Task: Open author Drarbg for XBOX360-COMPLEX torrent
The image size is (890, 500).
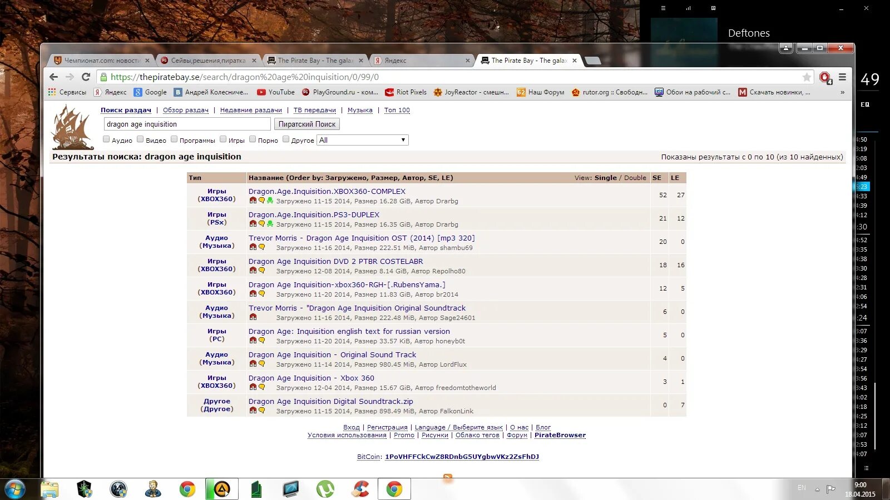Action: pos(447,201)
